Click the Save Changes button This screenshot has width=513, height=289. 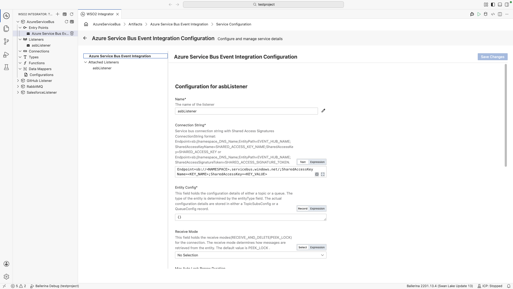coord(492,57)
